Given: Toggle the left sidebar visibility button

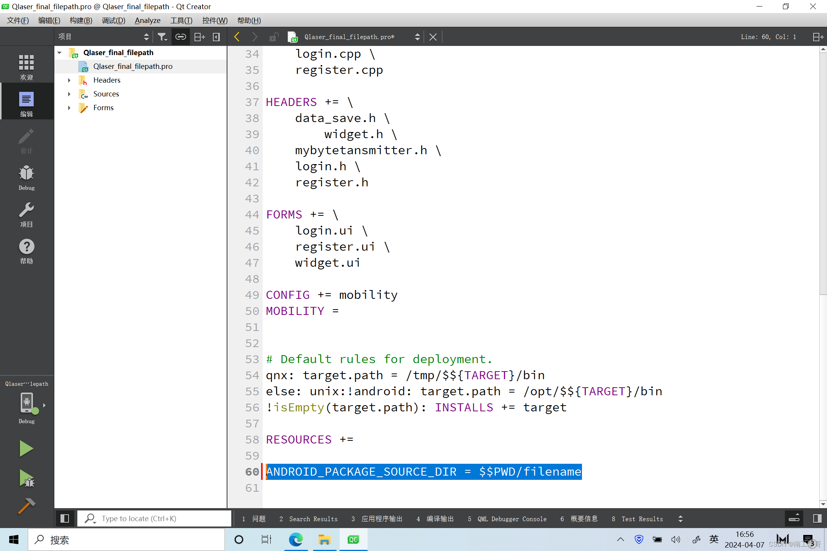Looking at the screenshot, I should coord(65,518).
